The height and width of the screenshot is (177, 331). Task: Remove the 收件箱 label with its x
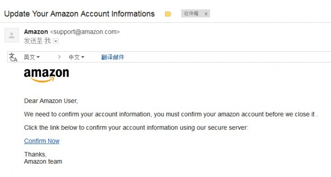[206, 14]
